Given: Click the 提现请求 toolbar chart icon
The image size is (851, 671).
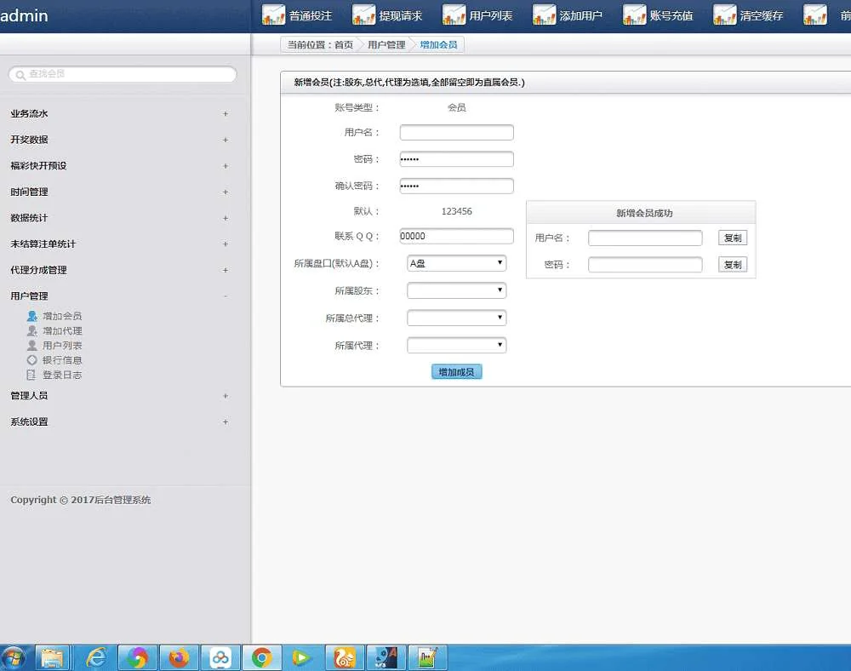Looking at the screenshot, I should click(364, 15).
